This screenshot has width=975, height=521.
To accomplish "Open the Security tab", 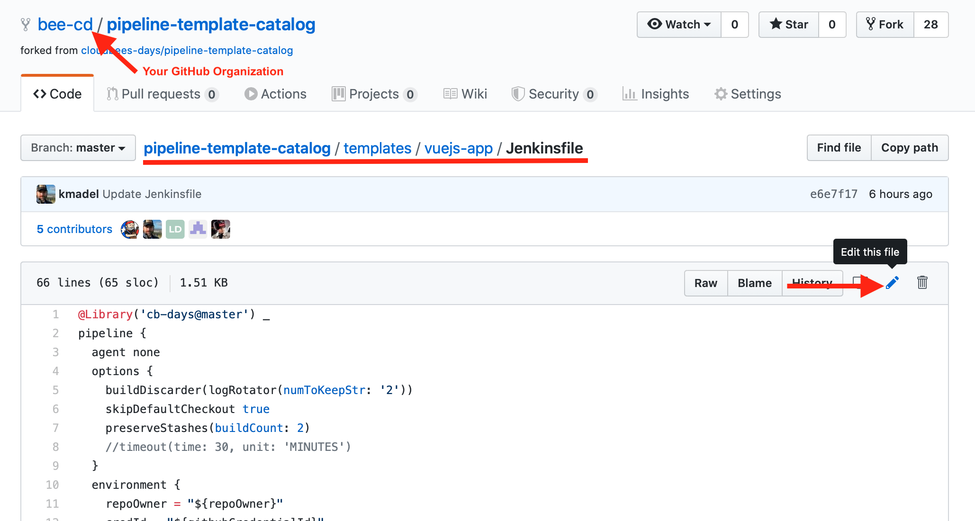I will pos(554,94).
